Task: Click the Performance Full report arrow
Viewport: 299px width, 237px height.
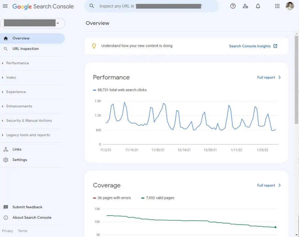Action: (279, 77)
